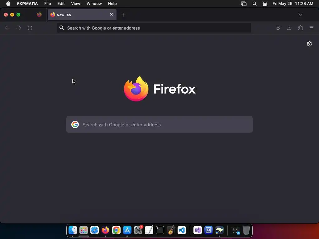Open Finder from the Dock

coord(73,230)
